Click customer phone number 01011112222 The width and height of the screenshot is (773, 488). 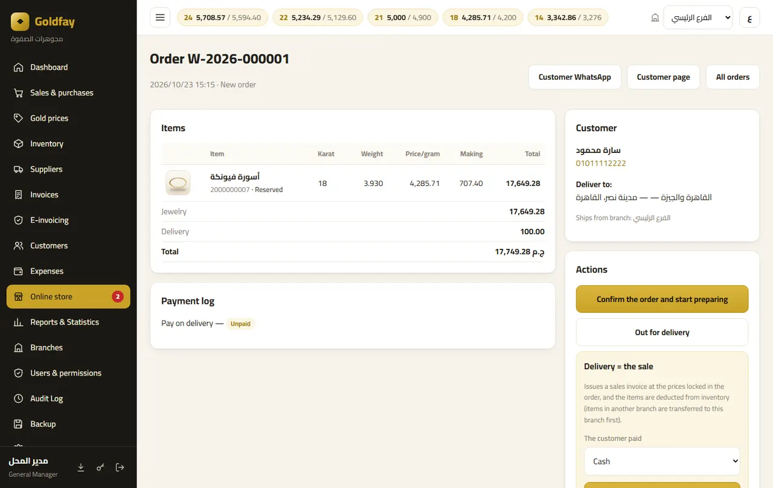click(601, 164)
